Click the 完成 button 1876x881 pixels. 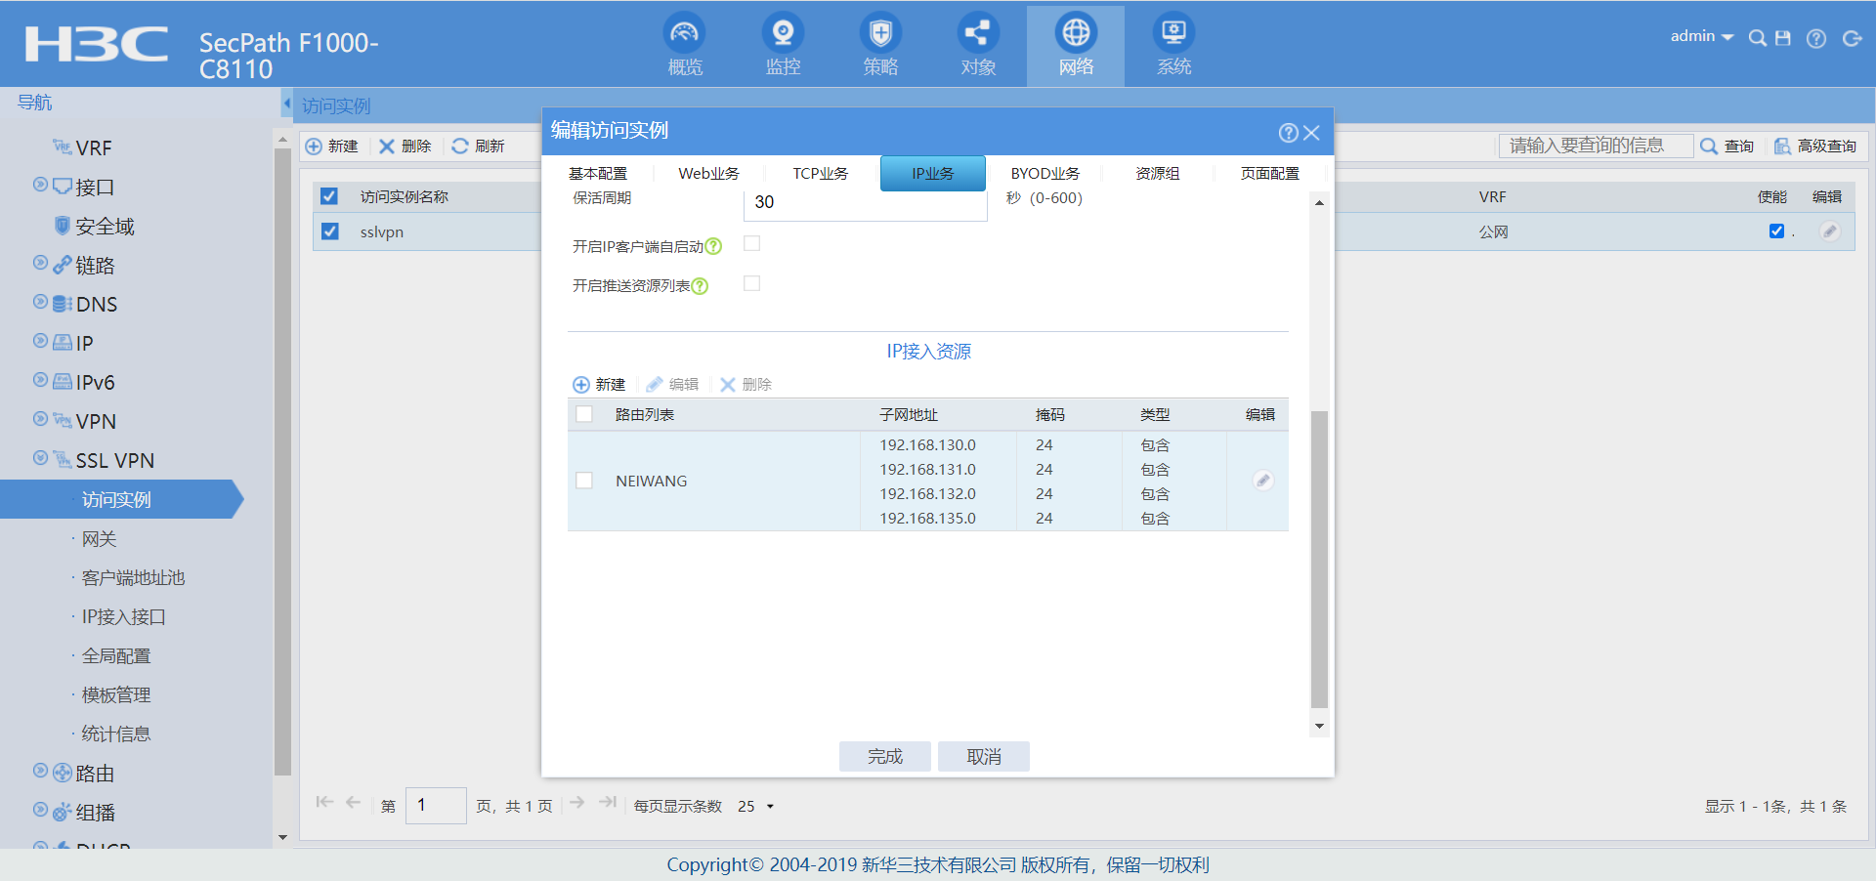884,757
